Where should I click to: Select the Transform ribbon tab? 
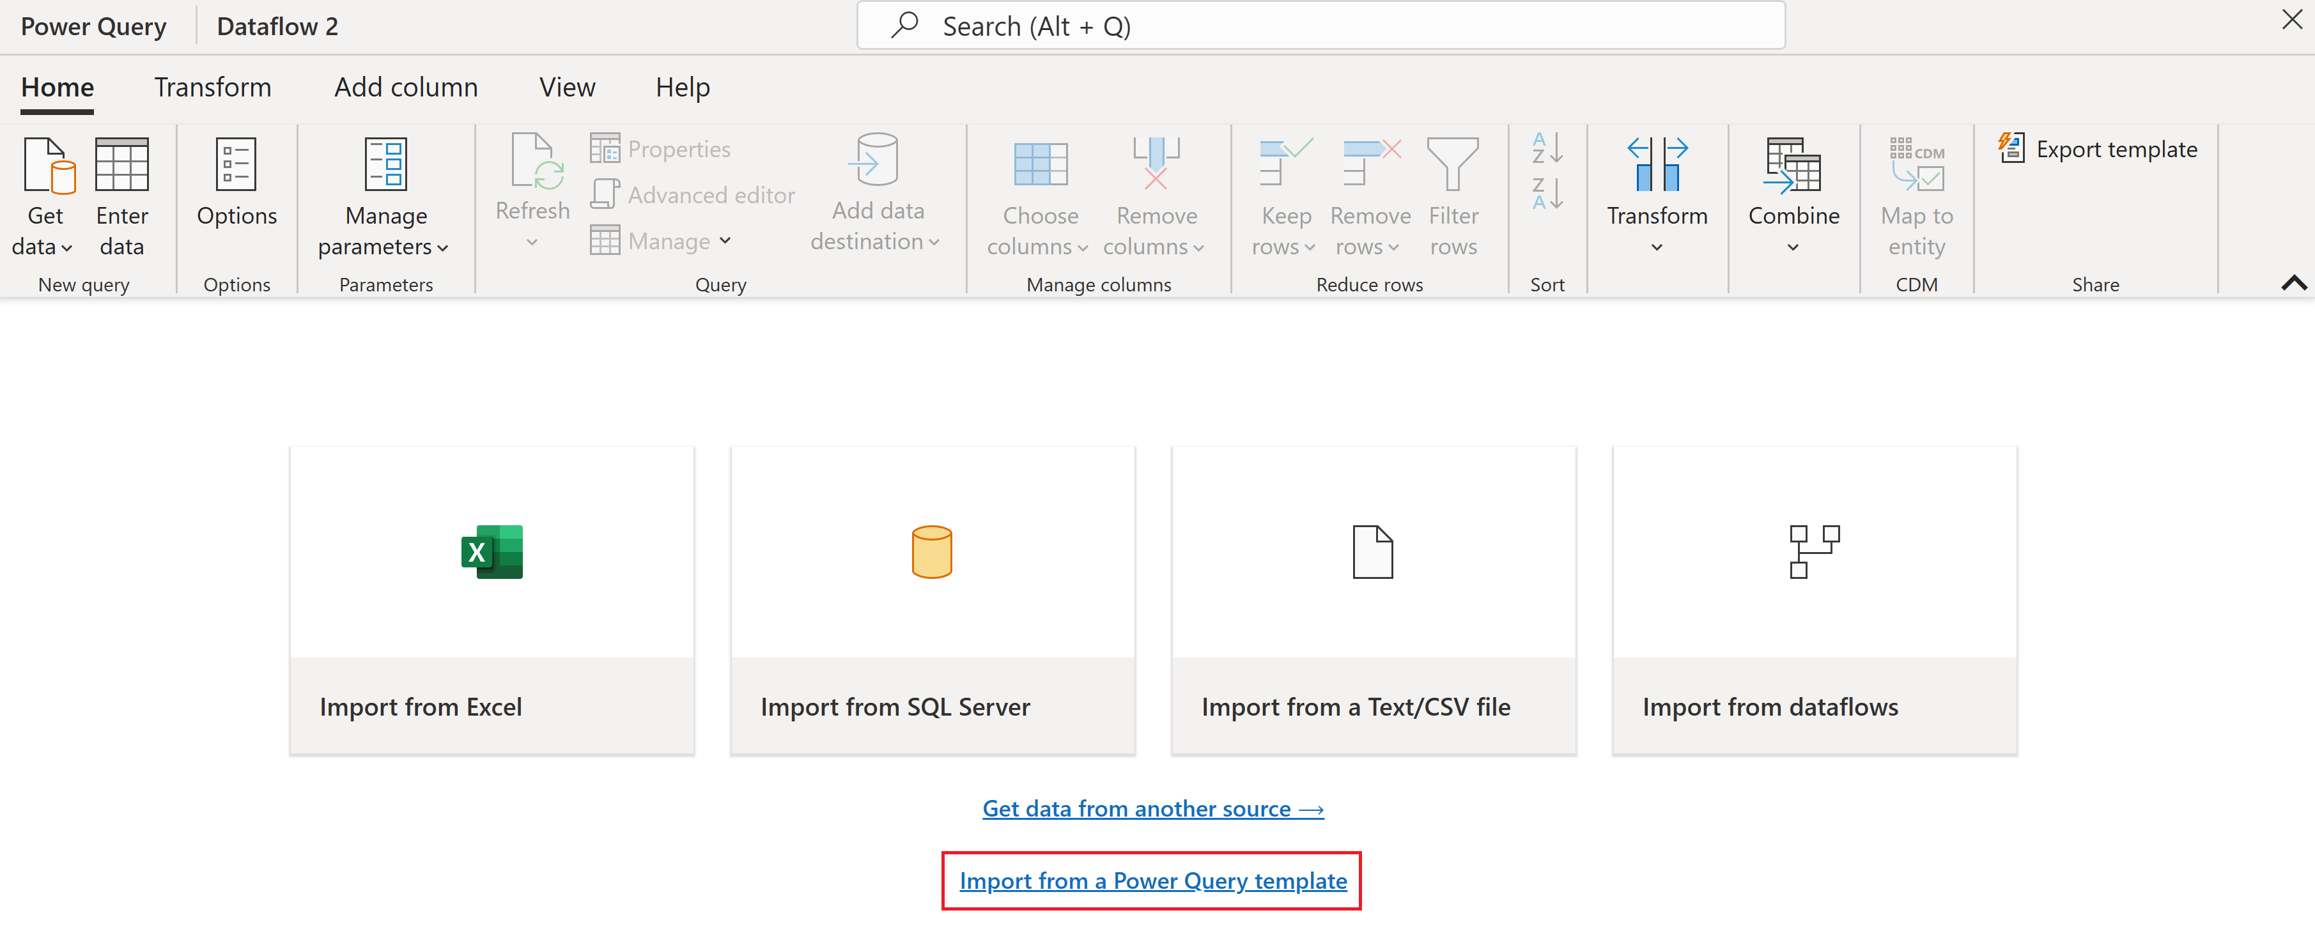click(213, 86)
